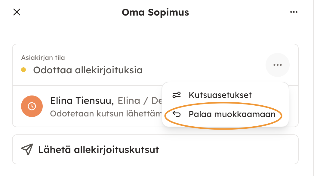Click the Oma Sopimus title

click(x=155, y=12)
